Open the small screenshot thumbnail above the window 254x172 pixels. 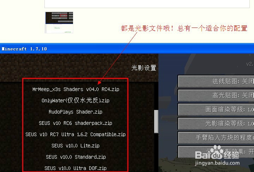(x=59, y=23)
